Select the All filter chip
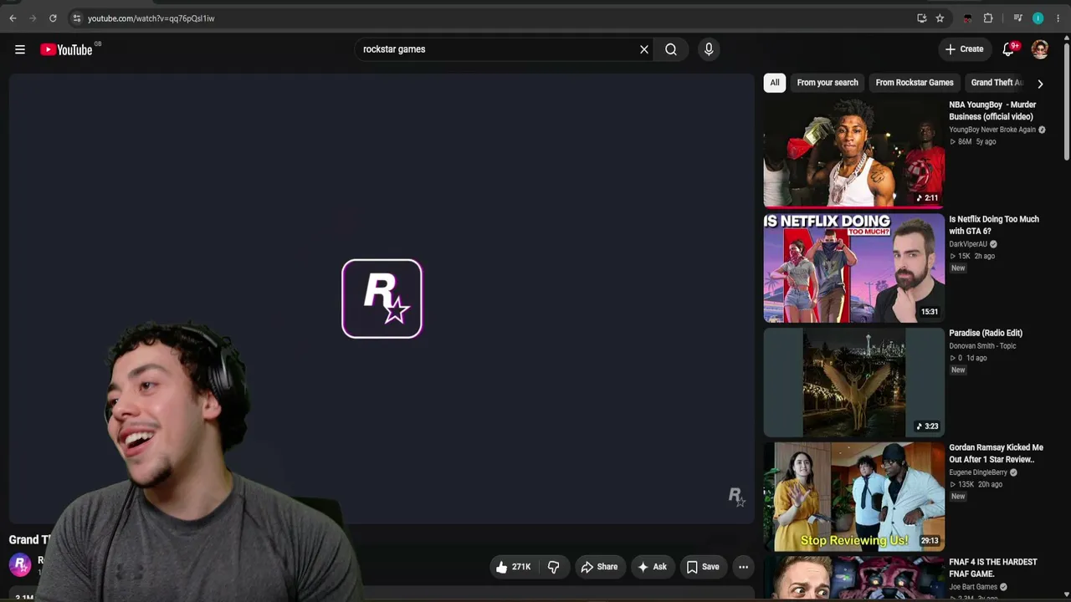The width and height of the screenshot is (1071, 602). click(775, 83)
